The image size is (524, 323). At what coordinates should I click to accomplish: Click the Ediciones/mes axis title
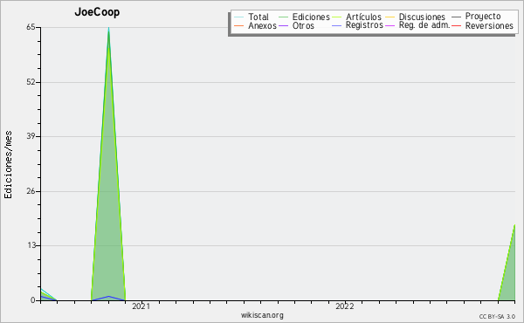8,165
